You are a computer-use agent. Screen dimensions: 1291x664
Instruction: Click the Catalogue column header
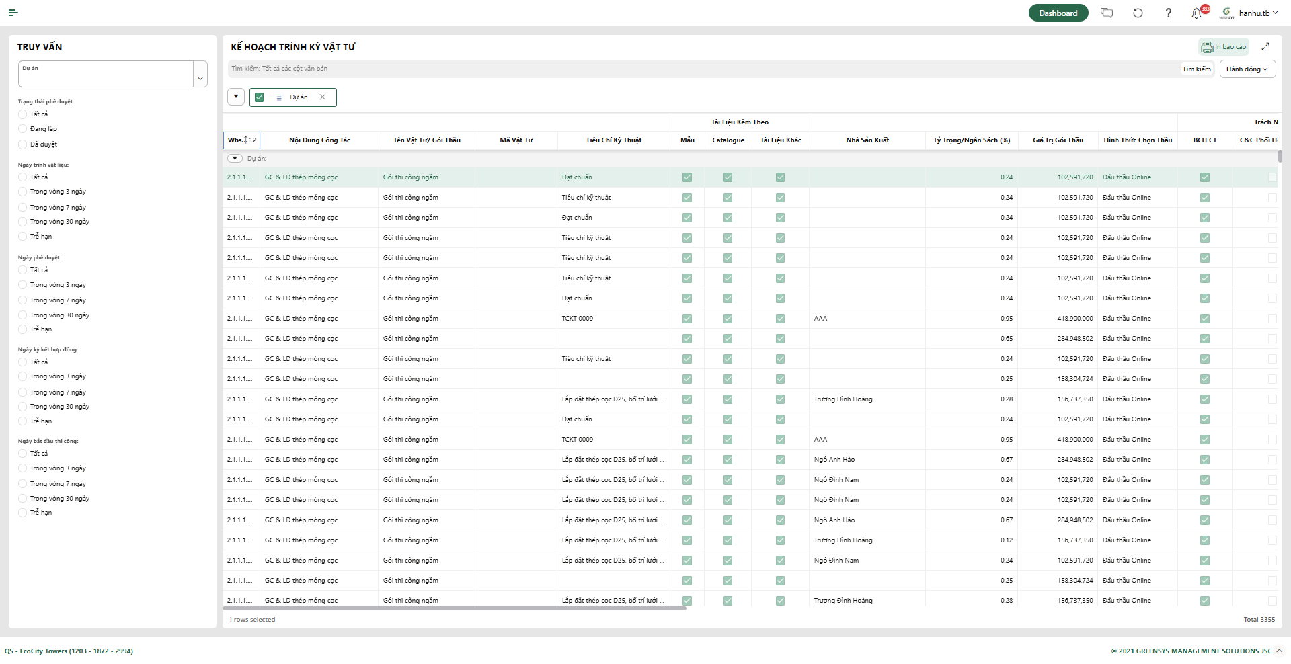[728, 140]
